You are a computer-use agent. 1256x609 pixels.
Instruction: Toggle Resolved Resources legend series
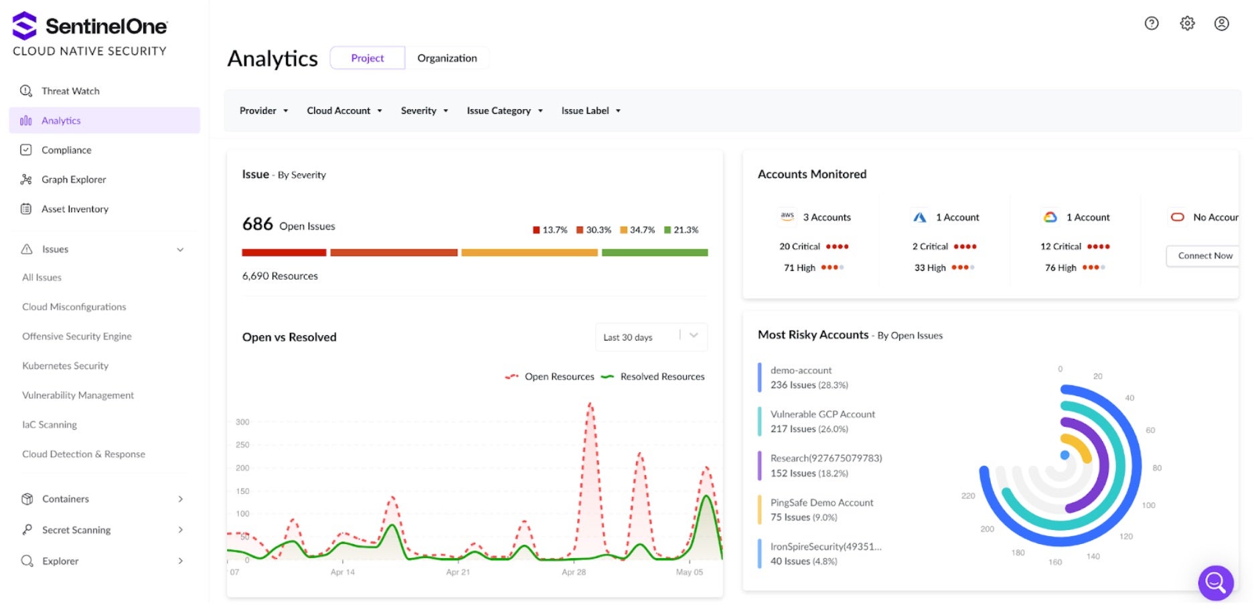coord(653,377)
